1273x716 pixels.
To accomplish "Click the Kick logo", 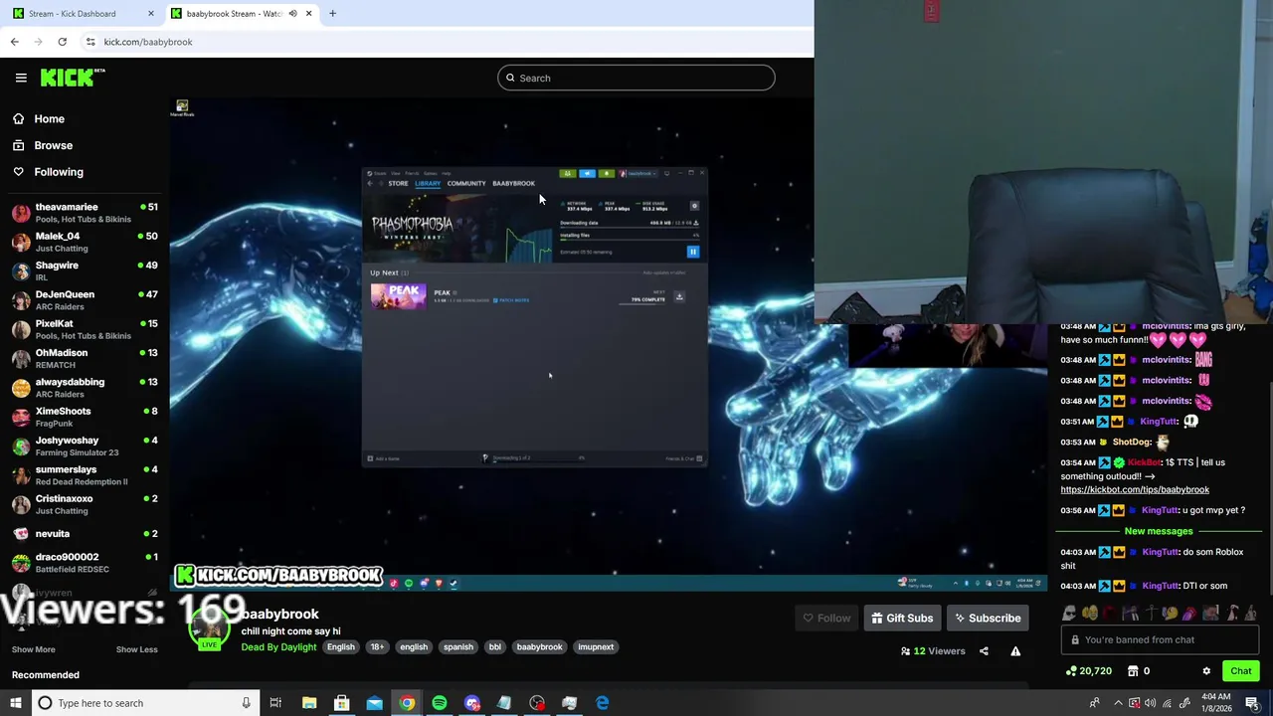I will tap(73, 78).
